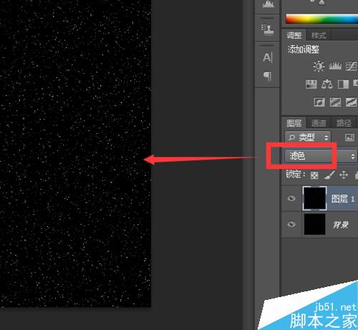Add a Black & White adjustment
Screen dimensions: 358x330
pyautogui.click(x=343, y=84)
